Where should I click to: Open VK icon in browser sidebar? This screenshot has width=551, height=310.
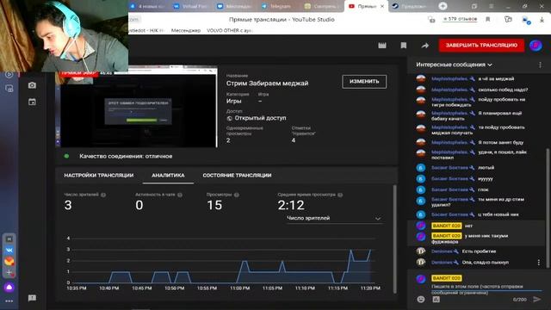point(9,251)
